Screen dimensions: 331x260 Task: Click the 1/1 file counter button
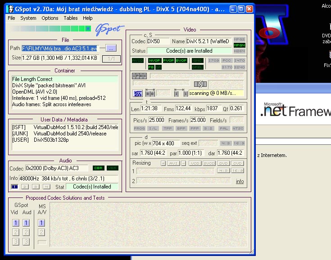[111, 59]
